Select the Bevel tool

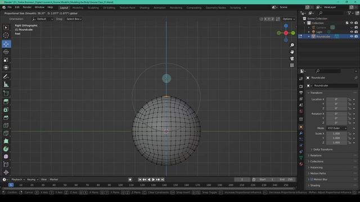coord(6,117)
